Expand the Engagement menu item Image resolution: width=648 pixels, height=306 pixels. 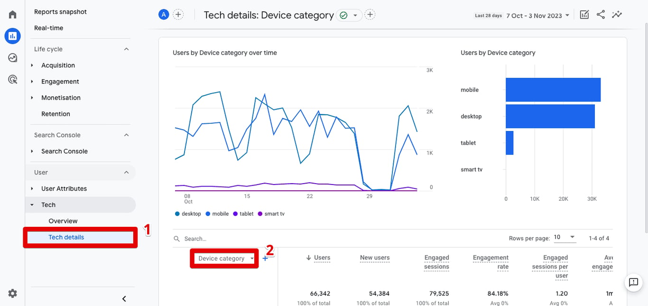60,82
